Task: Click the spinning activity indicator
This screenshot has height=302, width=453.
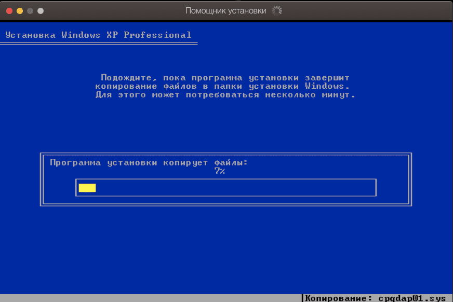Action: tap(277, 11)
